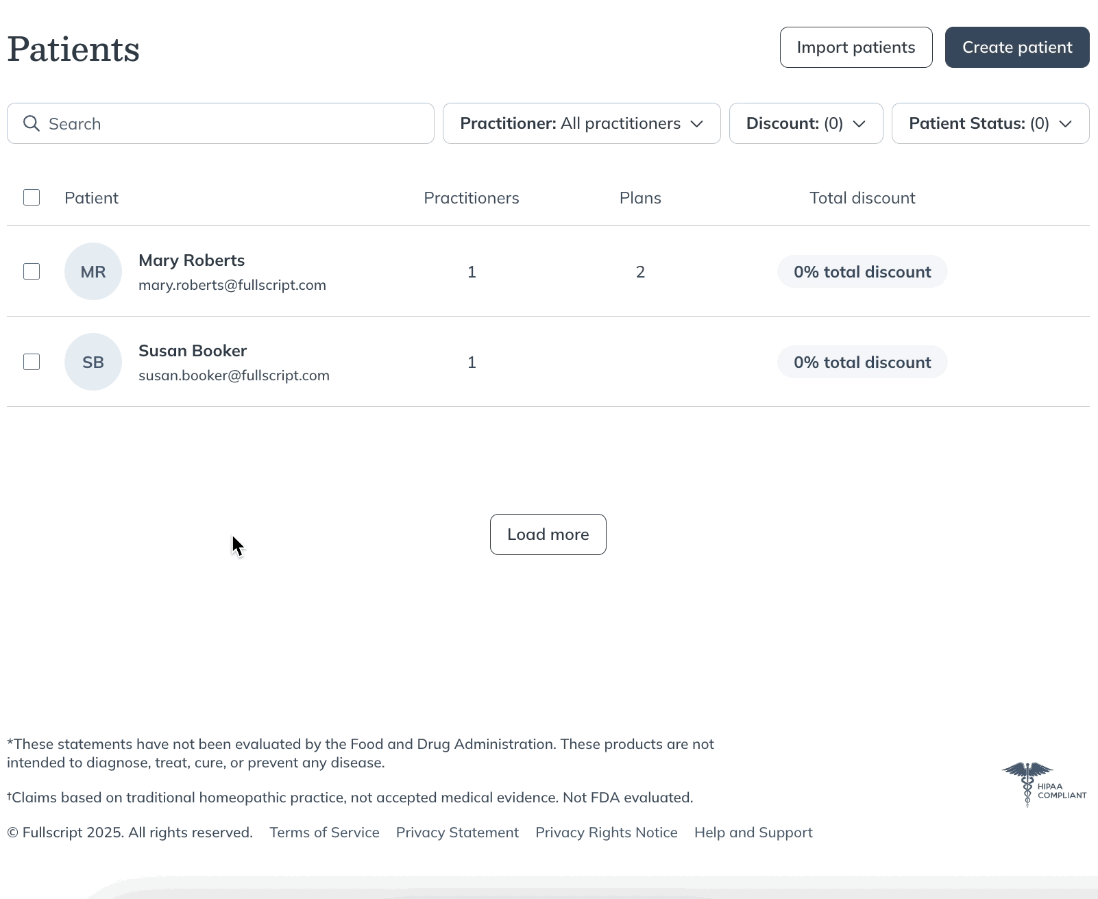Open Susan Booker SB avatar
The image size is (1098, 899).
(93, 362)
